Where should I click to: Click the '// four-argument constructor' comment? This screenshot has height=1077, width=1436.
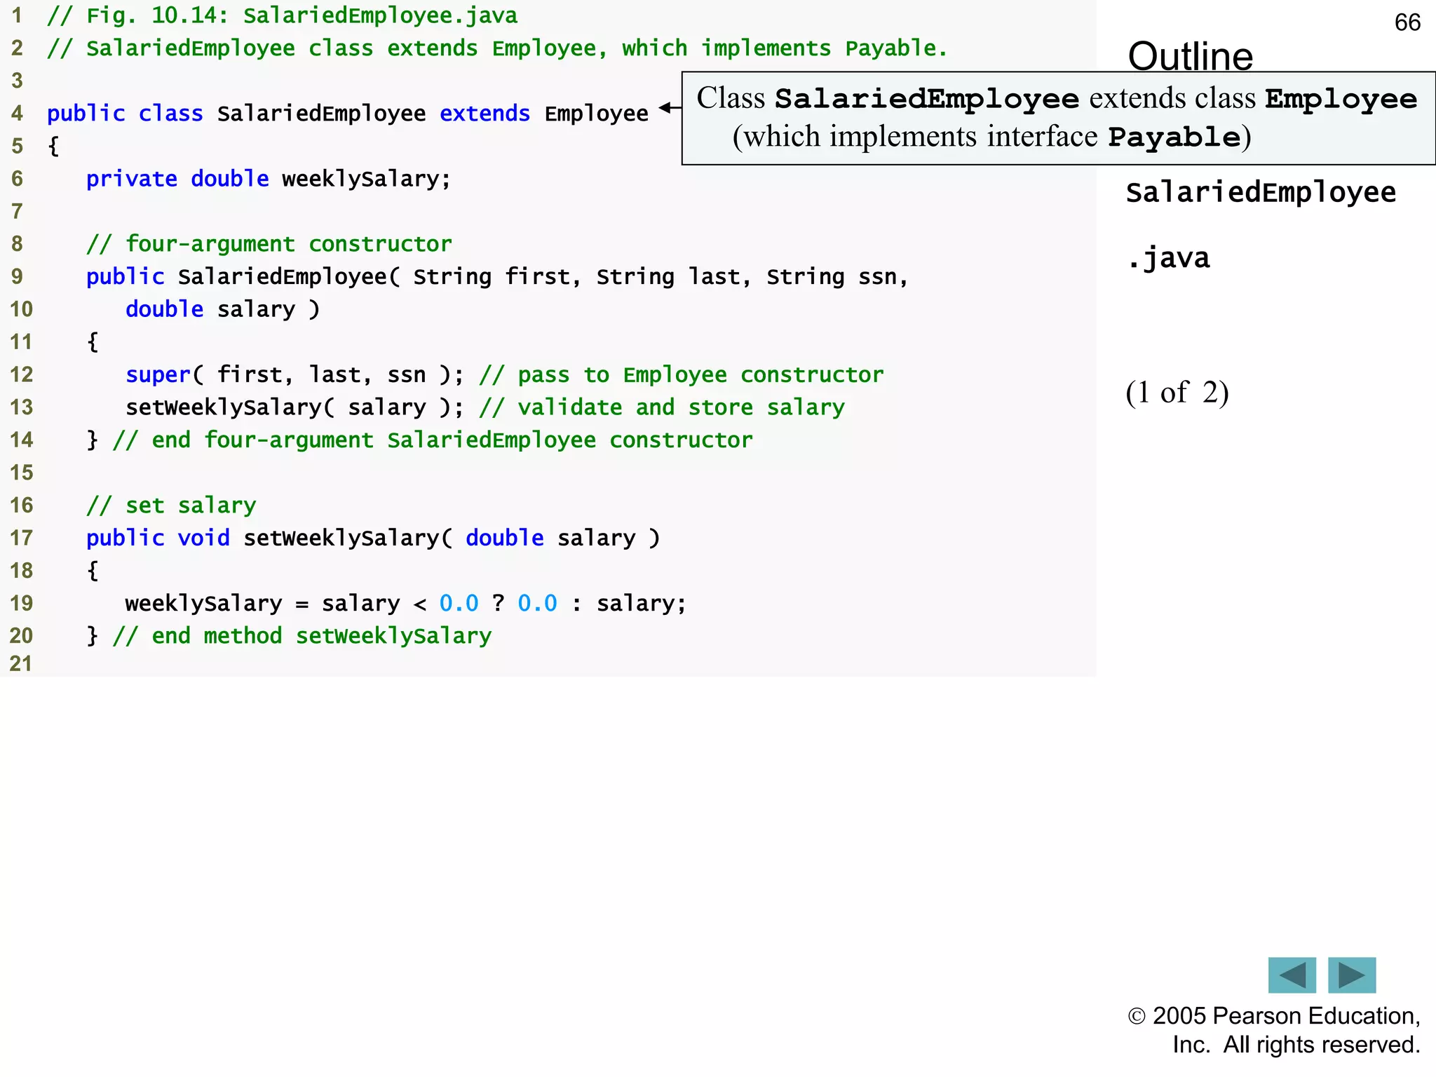pyautogui.click(x=269, y=244)
